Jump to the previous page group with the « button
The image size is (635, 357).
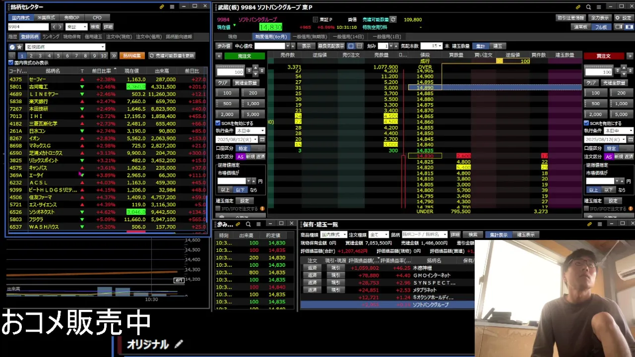12,56
